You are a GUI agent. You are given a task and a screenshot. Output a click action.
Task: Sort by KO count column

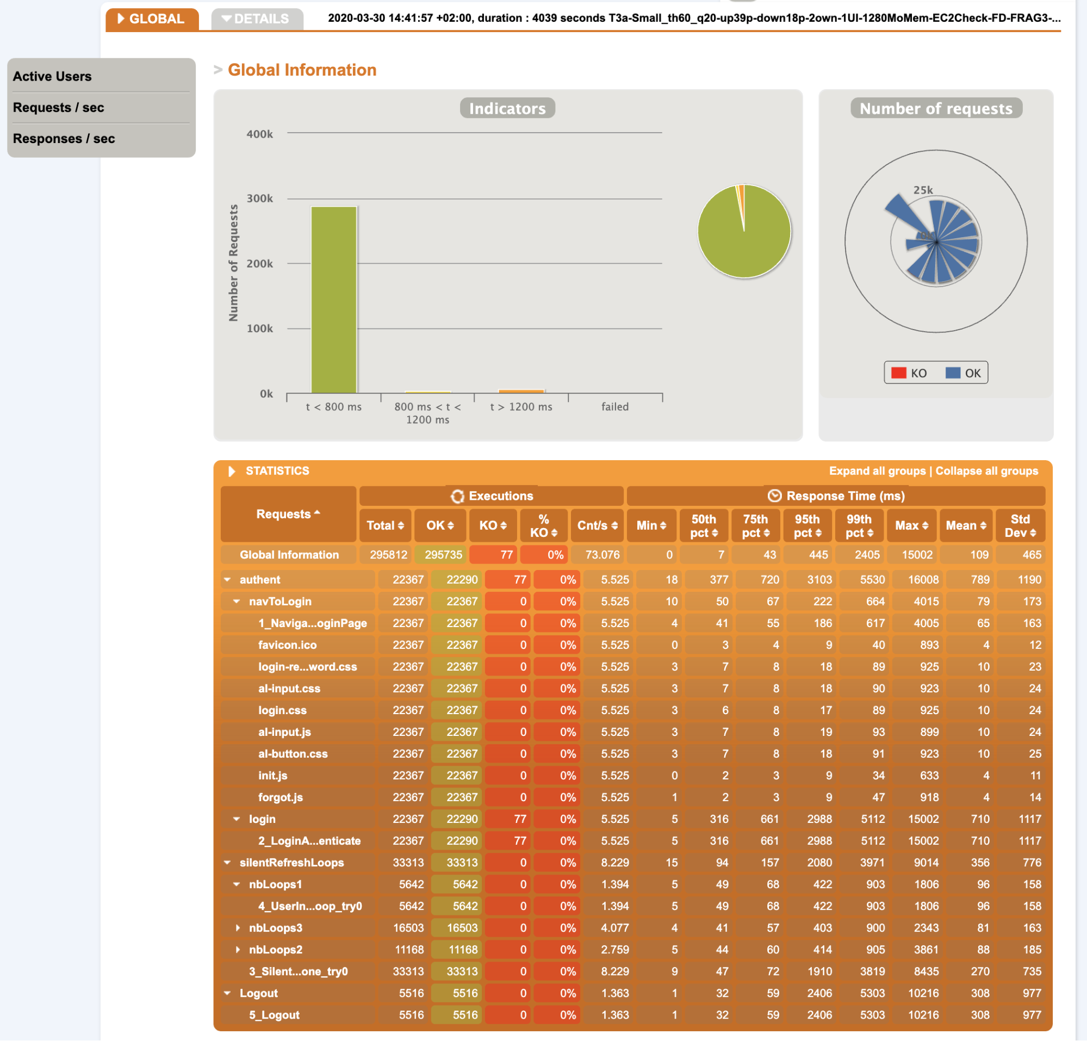493,525
